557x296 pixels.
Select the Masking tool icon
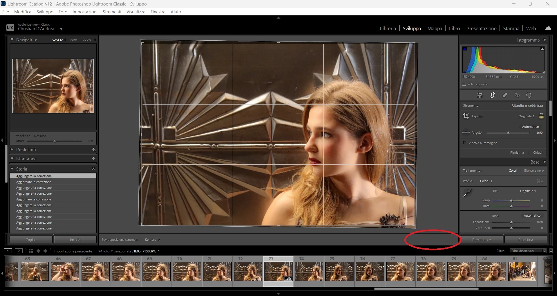coord(529,95)
